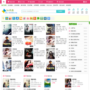
Task: Open the navigation tab left of 登录
Action: pos(60,2)
